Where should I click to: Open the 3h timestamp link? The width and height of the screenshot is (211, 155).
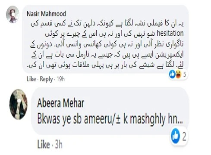point(59,144)
